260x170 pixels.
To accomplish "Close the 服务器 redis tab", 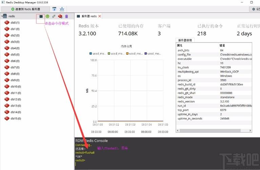I will pyautogui.click(x=100, y=16).
